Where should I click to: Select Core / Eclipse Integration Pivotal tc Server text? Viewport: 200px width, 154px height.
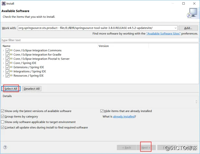pos(41,59)
